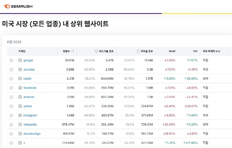Click the block icon in yahoo row
This screenshot has height=148, width=232.
click(x=11, y=106)
